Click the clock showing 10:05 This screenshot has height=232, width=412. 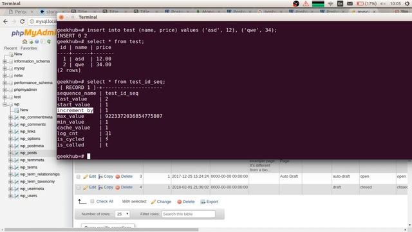click(x=395, y=4)
